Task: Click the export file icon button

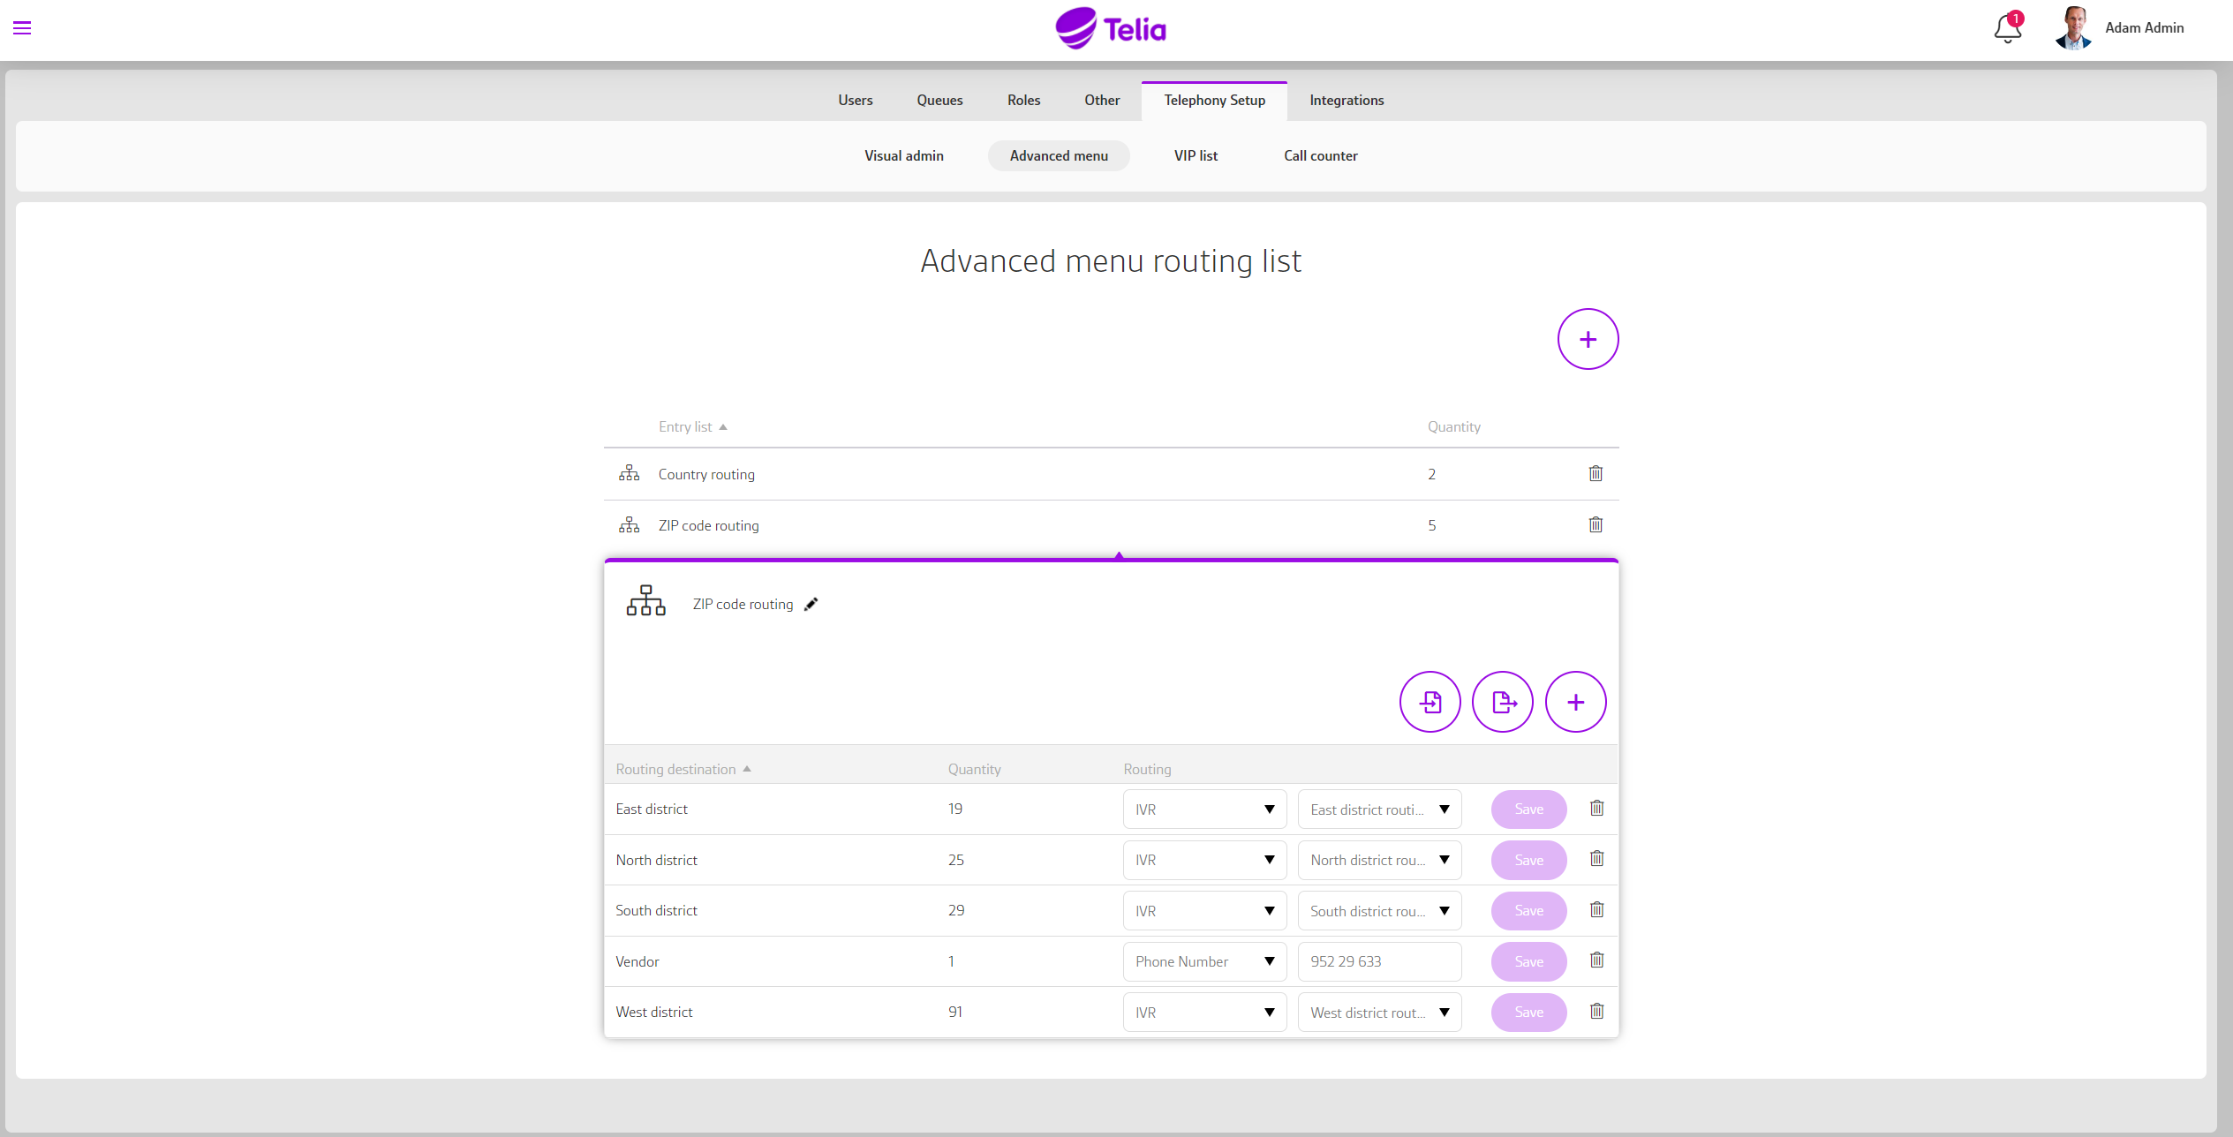Action: tap(1503, 702)
